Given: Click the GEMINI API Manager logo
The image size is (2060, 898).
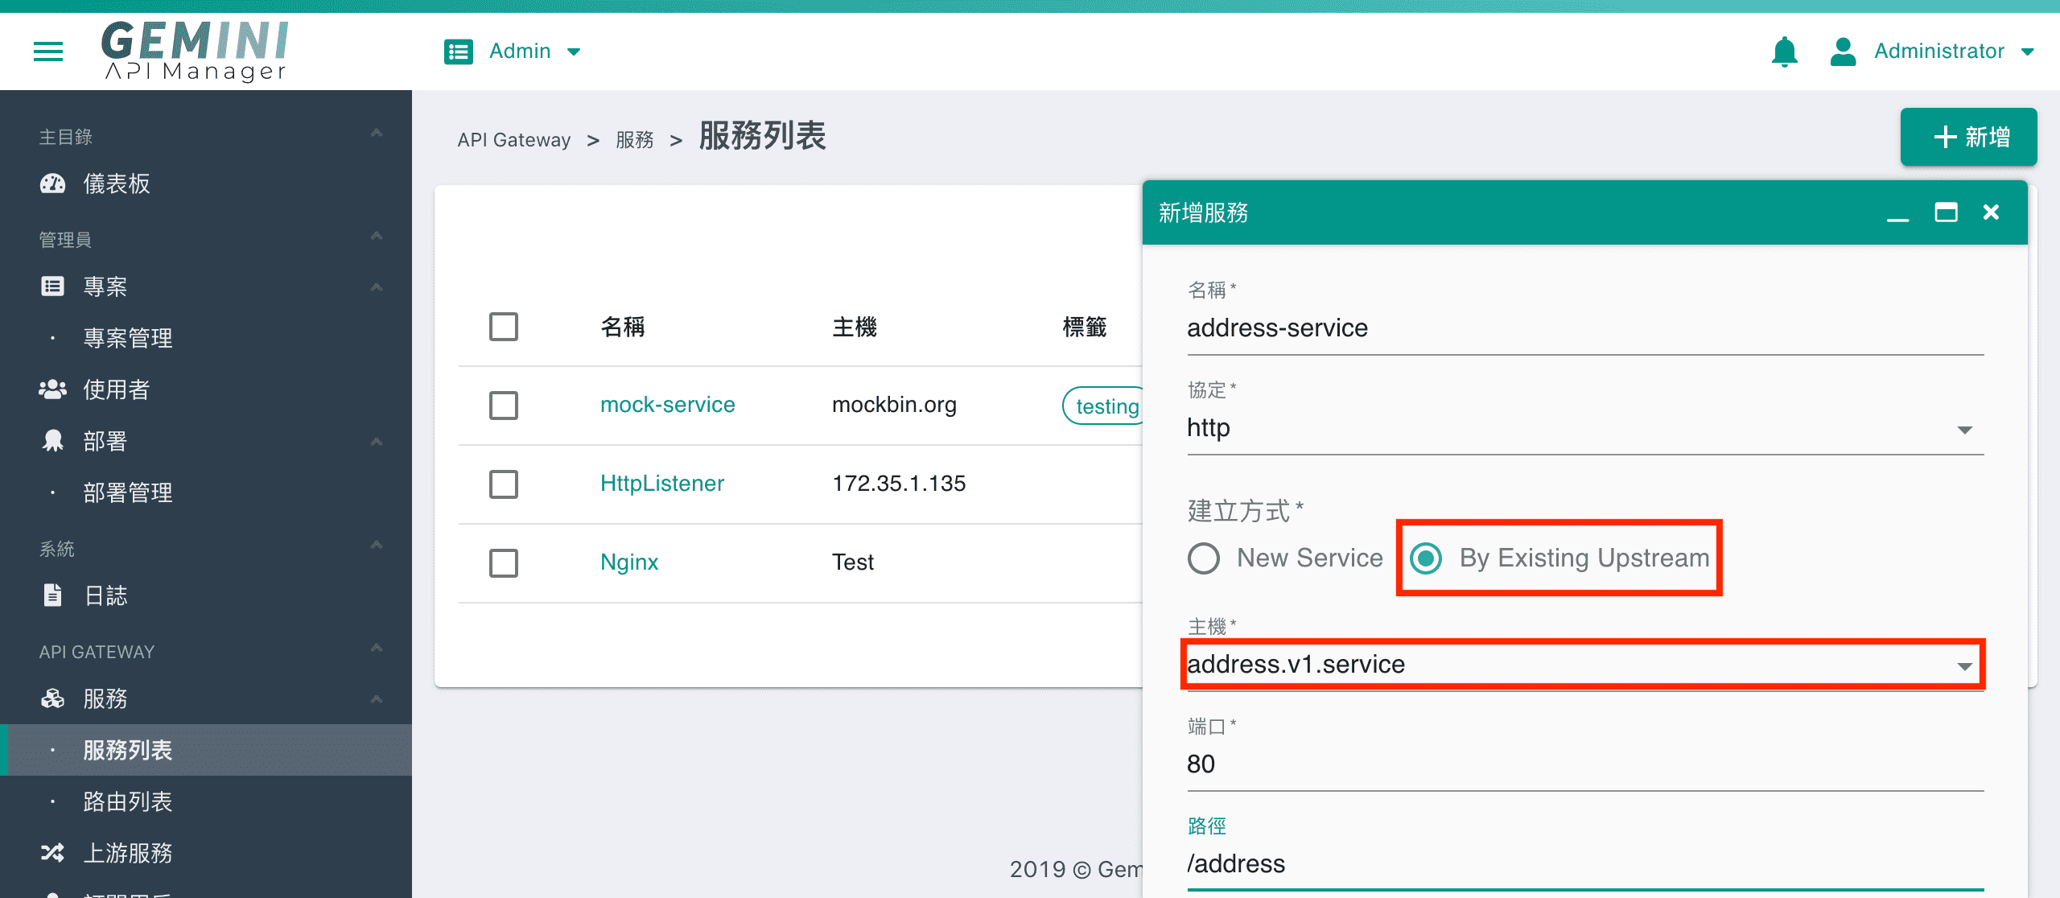Looking at the screenshot, I should (x=195, y=51).
